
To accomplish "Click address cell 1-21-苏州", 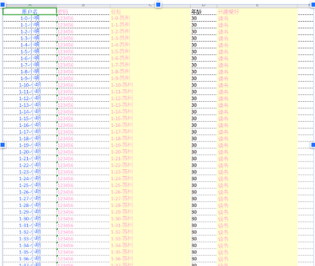I will [x=150, y=159].
